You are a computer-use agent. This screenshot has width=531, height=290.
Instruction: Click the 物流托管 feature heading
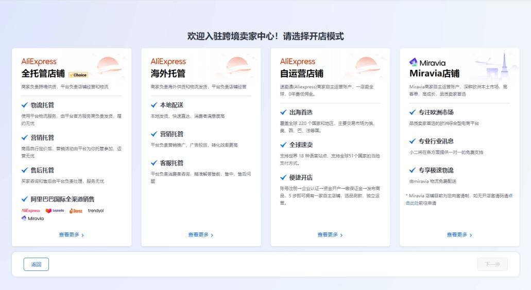(42, 105)
